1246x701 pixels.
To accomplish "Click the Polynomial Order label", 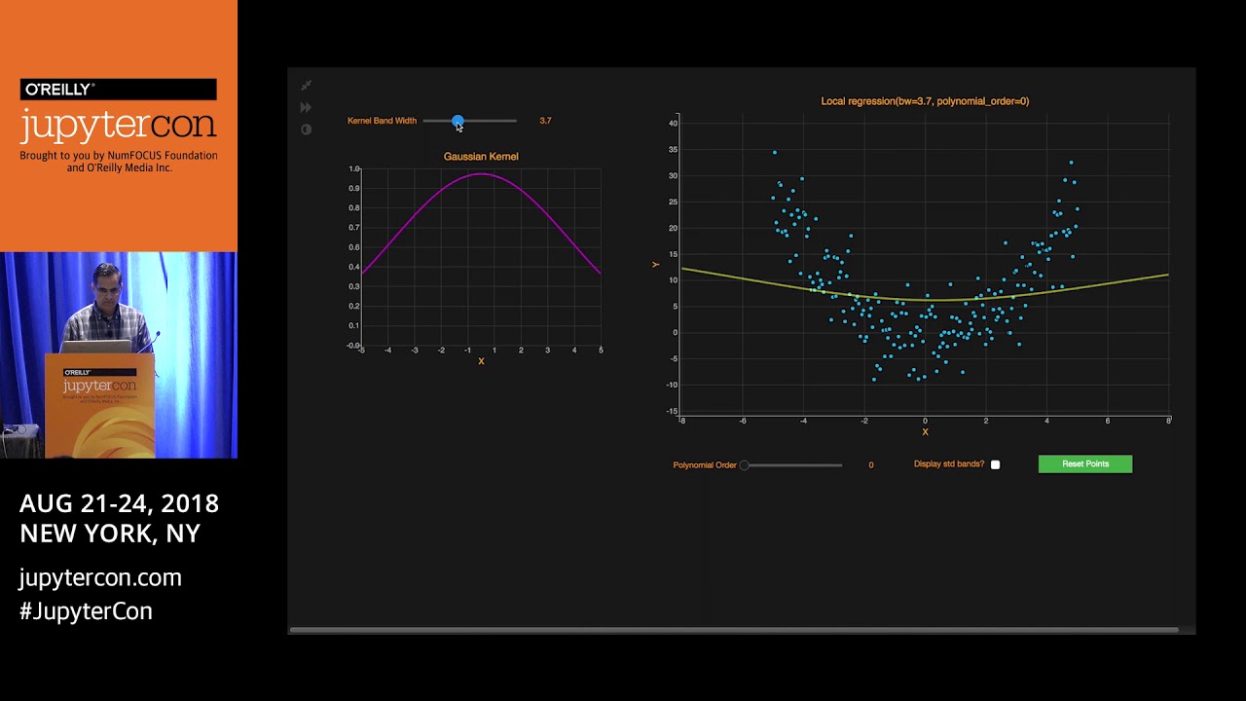I will [705, 465].
